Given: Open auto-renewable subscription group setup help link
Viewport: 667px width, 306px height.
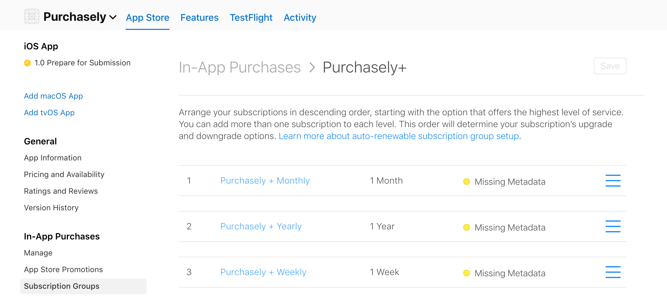Looking at the screenshot, I should pos(399,136).
